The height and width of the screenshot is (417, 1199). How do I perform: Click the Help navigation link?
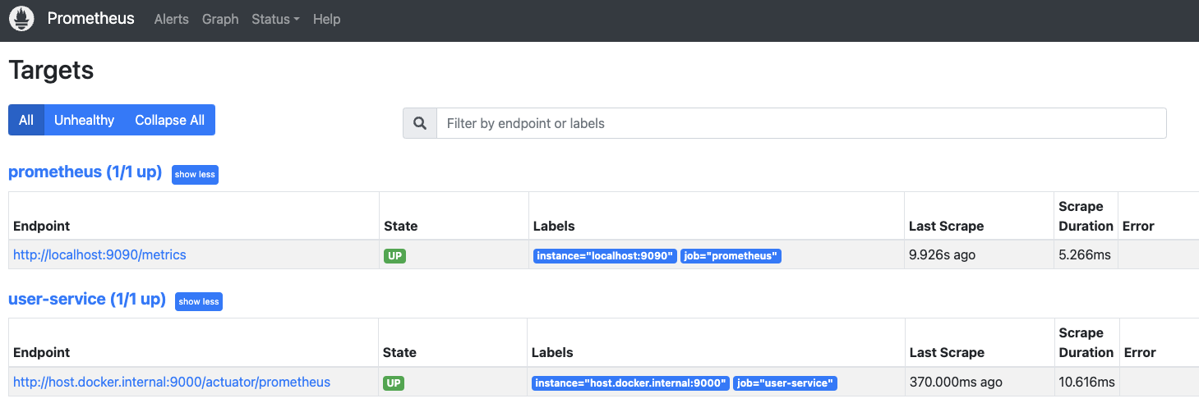point(326,19)
